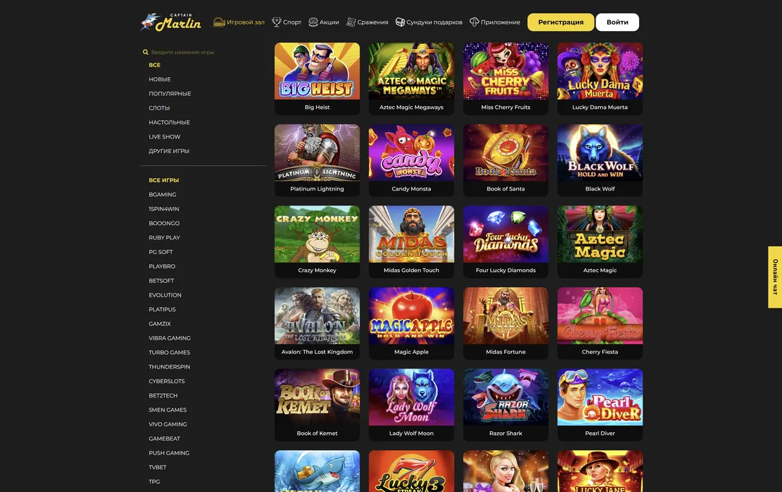Filter games by EVOLUTION provider
This screenshot has height=492, width=782.
click(x=165, y=295)
